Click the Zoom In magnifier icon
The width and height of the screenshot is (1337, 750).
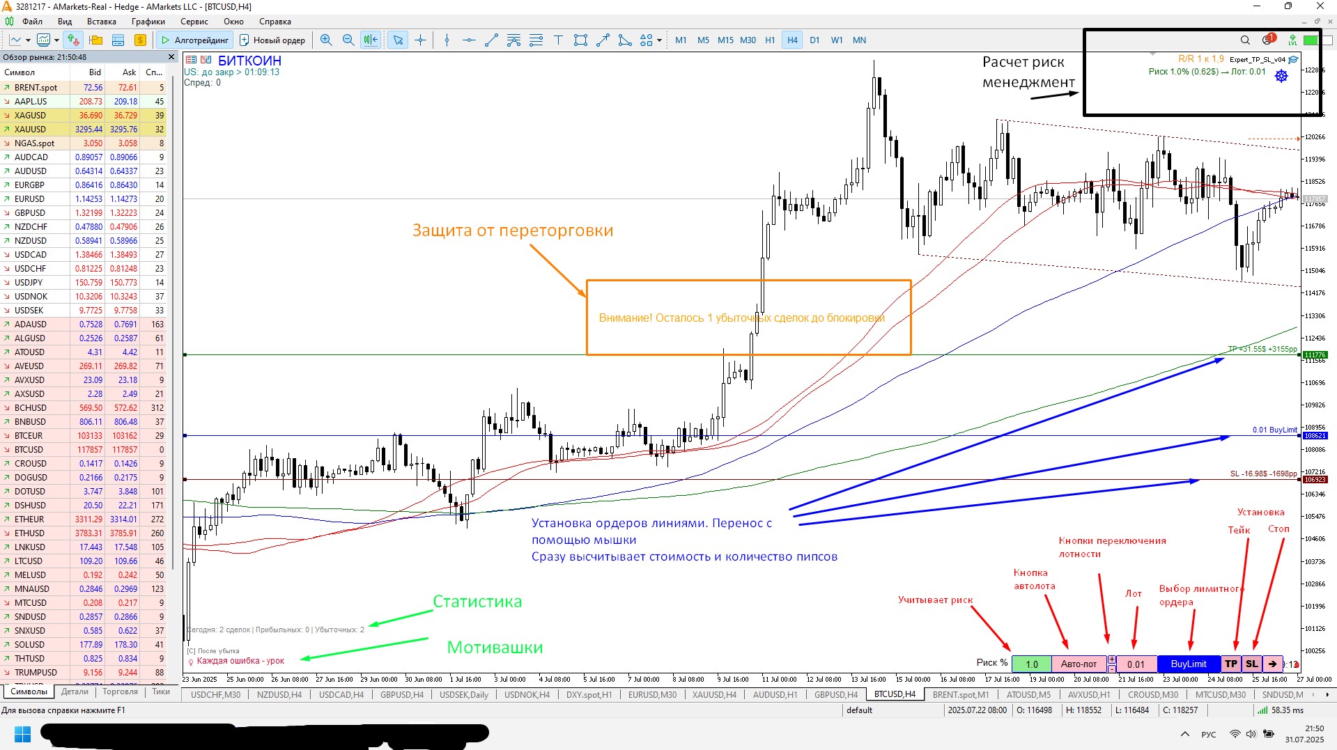325,40
